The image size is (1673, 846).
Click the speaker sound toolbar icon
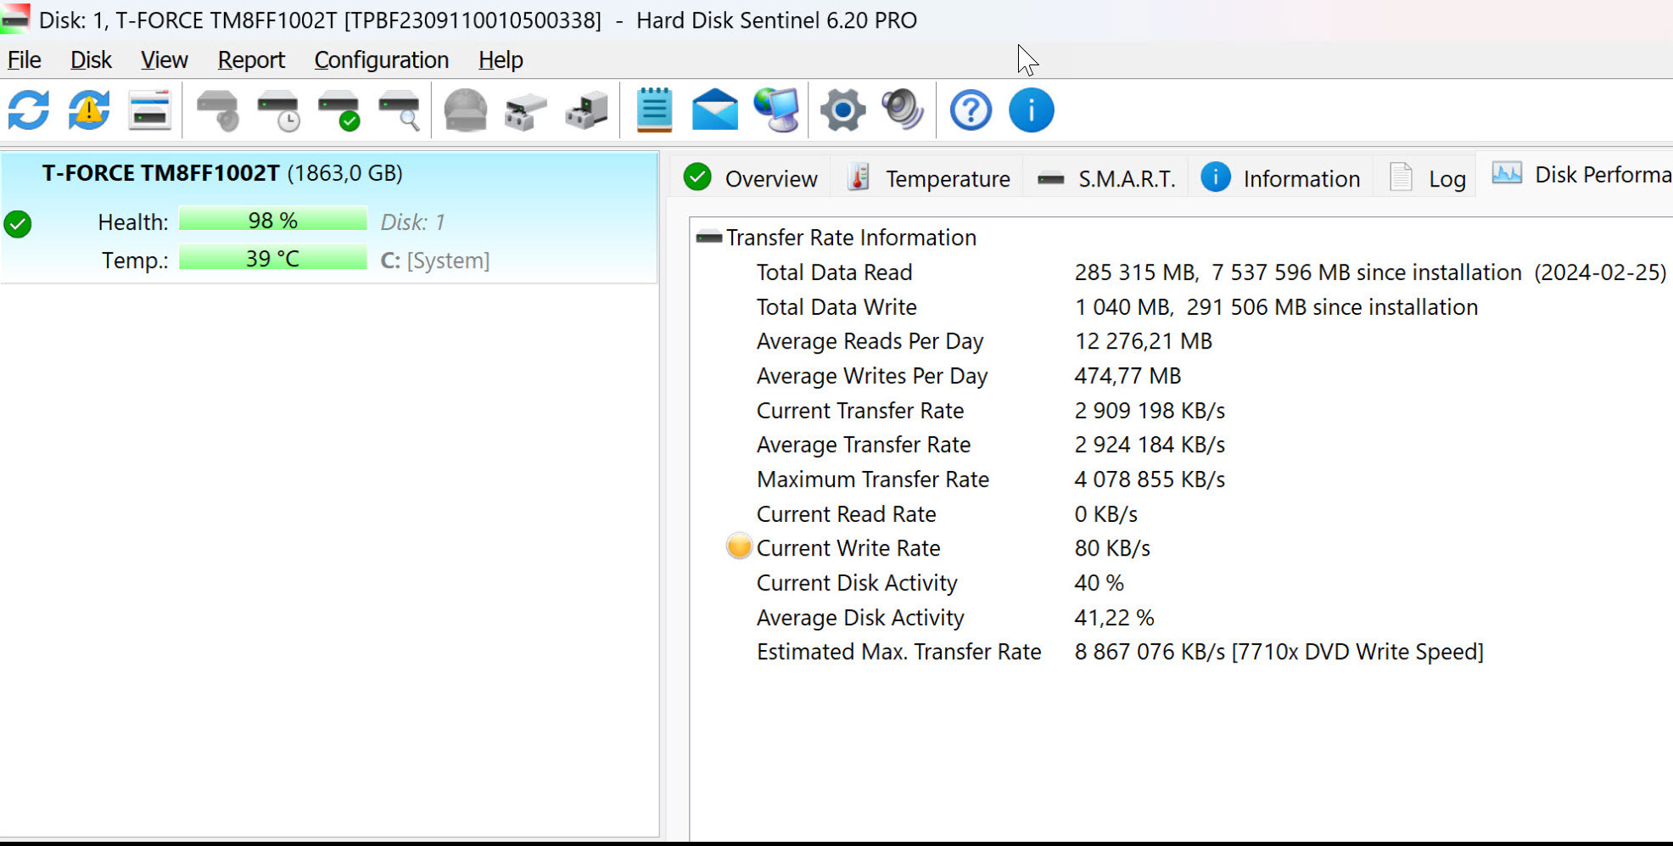point(903,110)
